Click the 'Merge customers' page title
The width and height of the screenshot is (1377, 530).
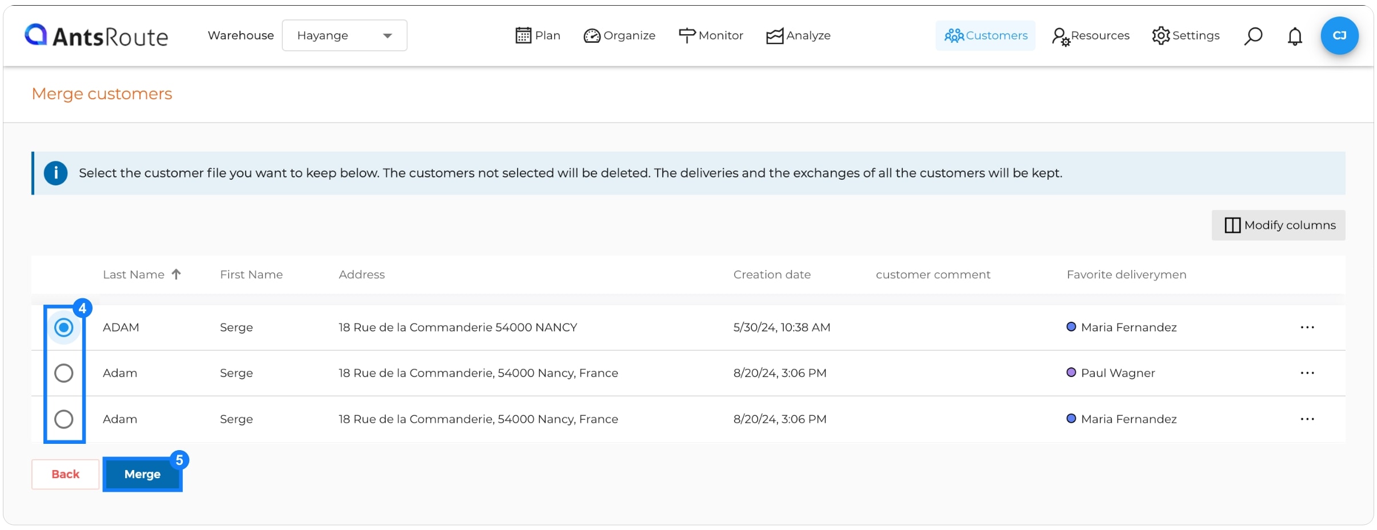(x=102, y=94)
